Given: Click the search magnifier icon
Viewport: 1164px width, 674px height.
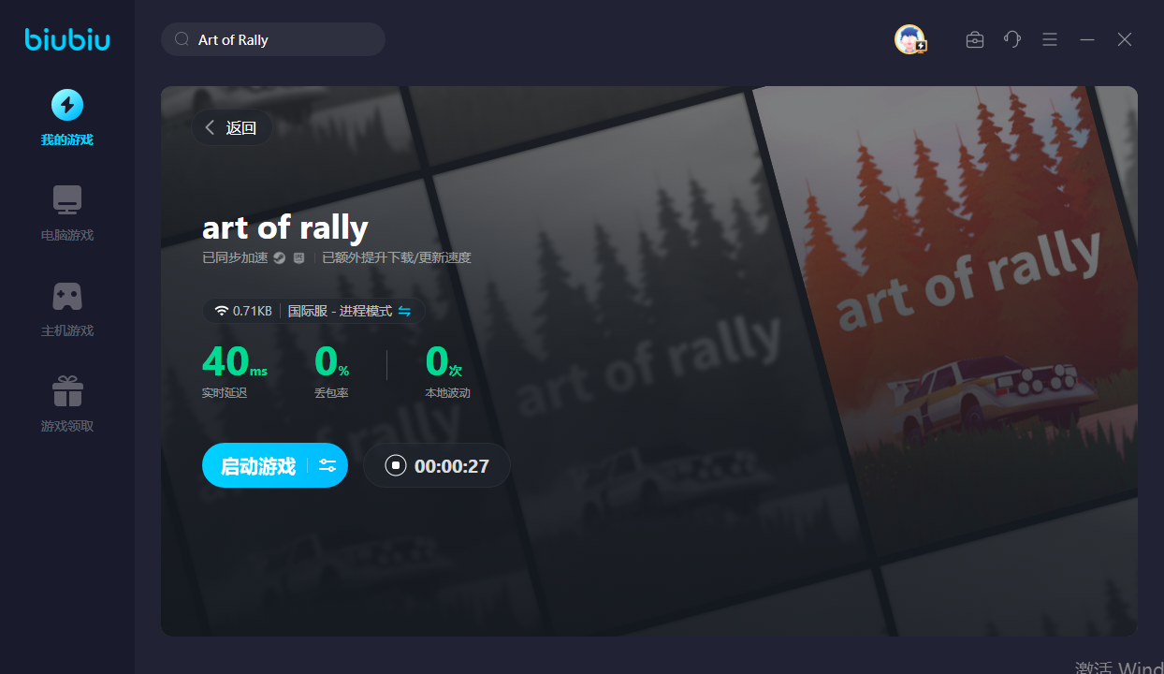Looking at the screenshot, I should (182, 39).
